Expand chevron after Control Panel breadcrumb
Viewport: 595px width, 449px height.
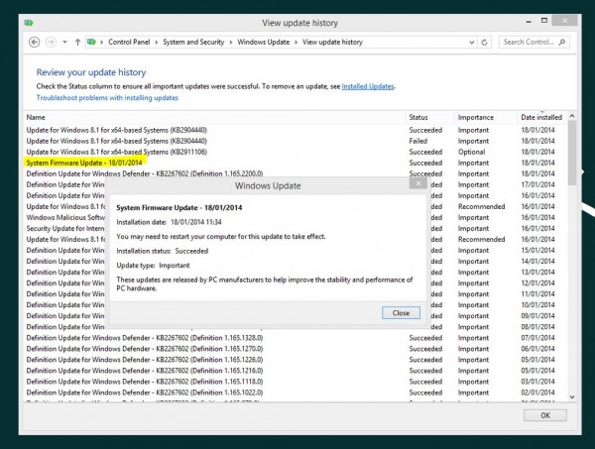coord(157,43)
